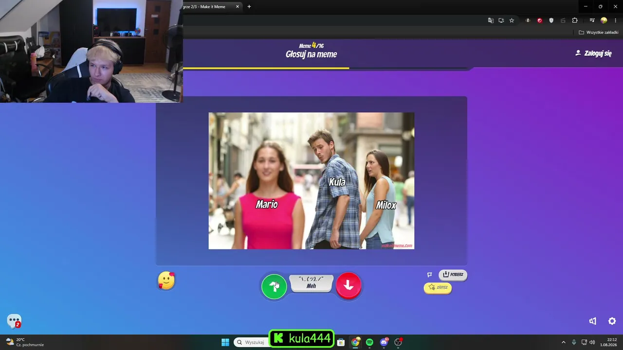The width and height of the screenshot is (623, 350).
Task: Open the shield extension icon
Action: [x=551, y=20]
